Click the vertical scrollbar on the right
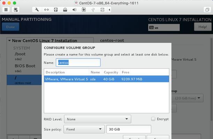Screen dimensions: 213x139 (211, 80)
